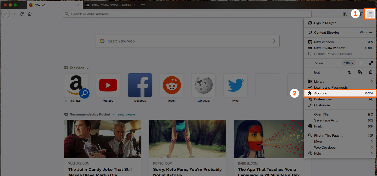Expand the Web Developer submenu
The width and height of the screenshot is (377, 176).
tap(325, 147)
